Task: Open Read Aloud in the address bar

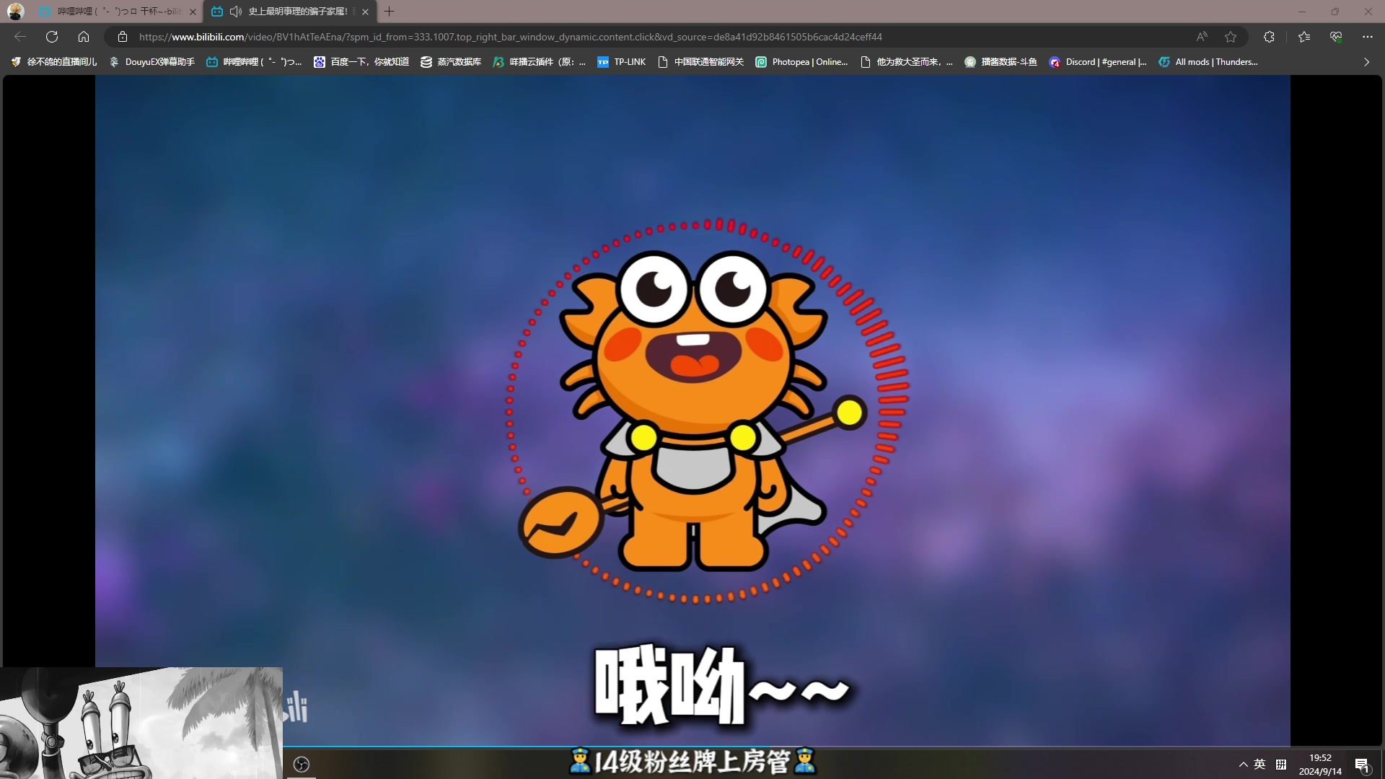Action: click(1202, 37)
